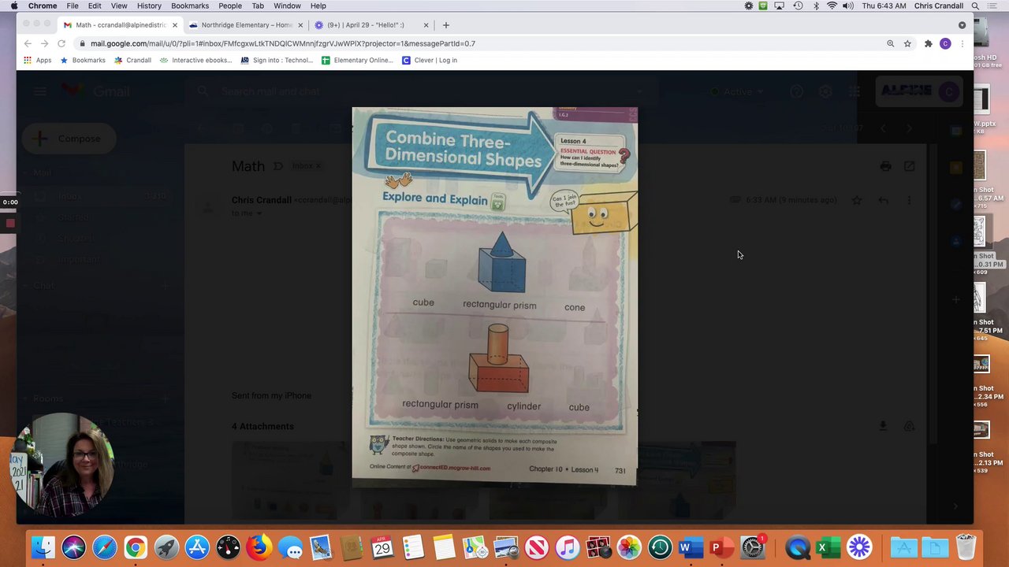Open the View menu
Screen dimensions: 1009x567
pyautogui.click(x=119, y=6)
